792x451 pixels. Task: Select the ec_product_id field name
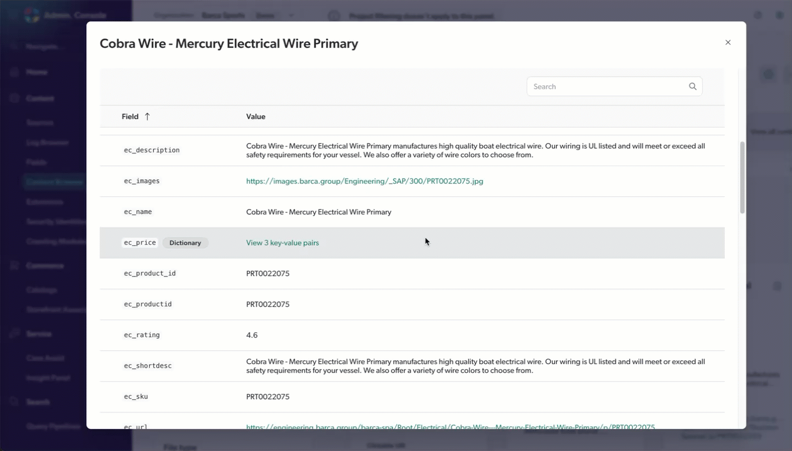pyautogui.click(x=150, y=273)
